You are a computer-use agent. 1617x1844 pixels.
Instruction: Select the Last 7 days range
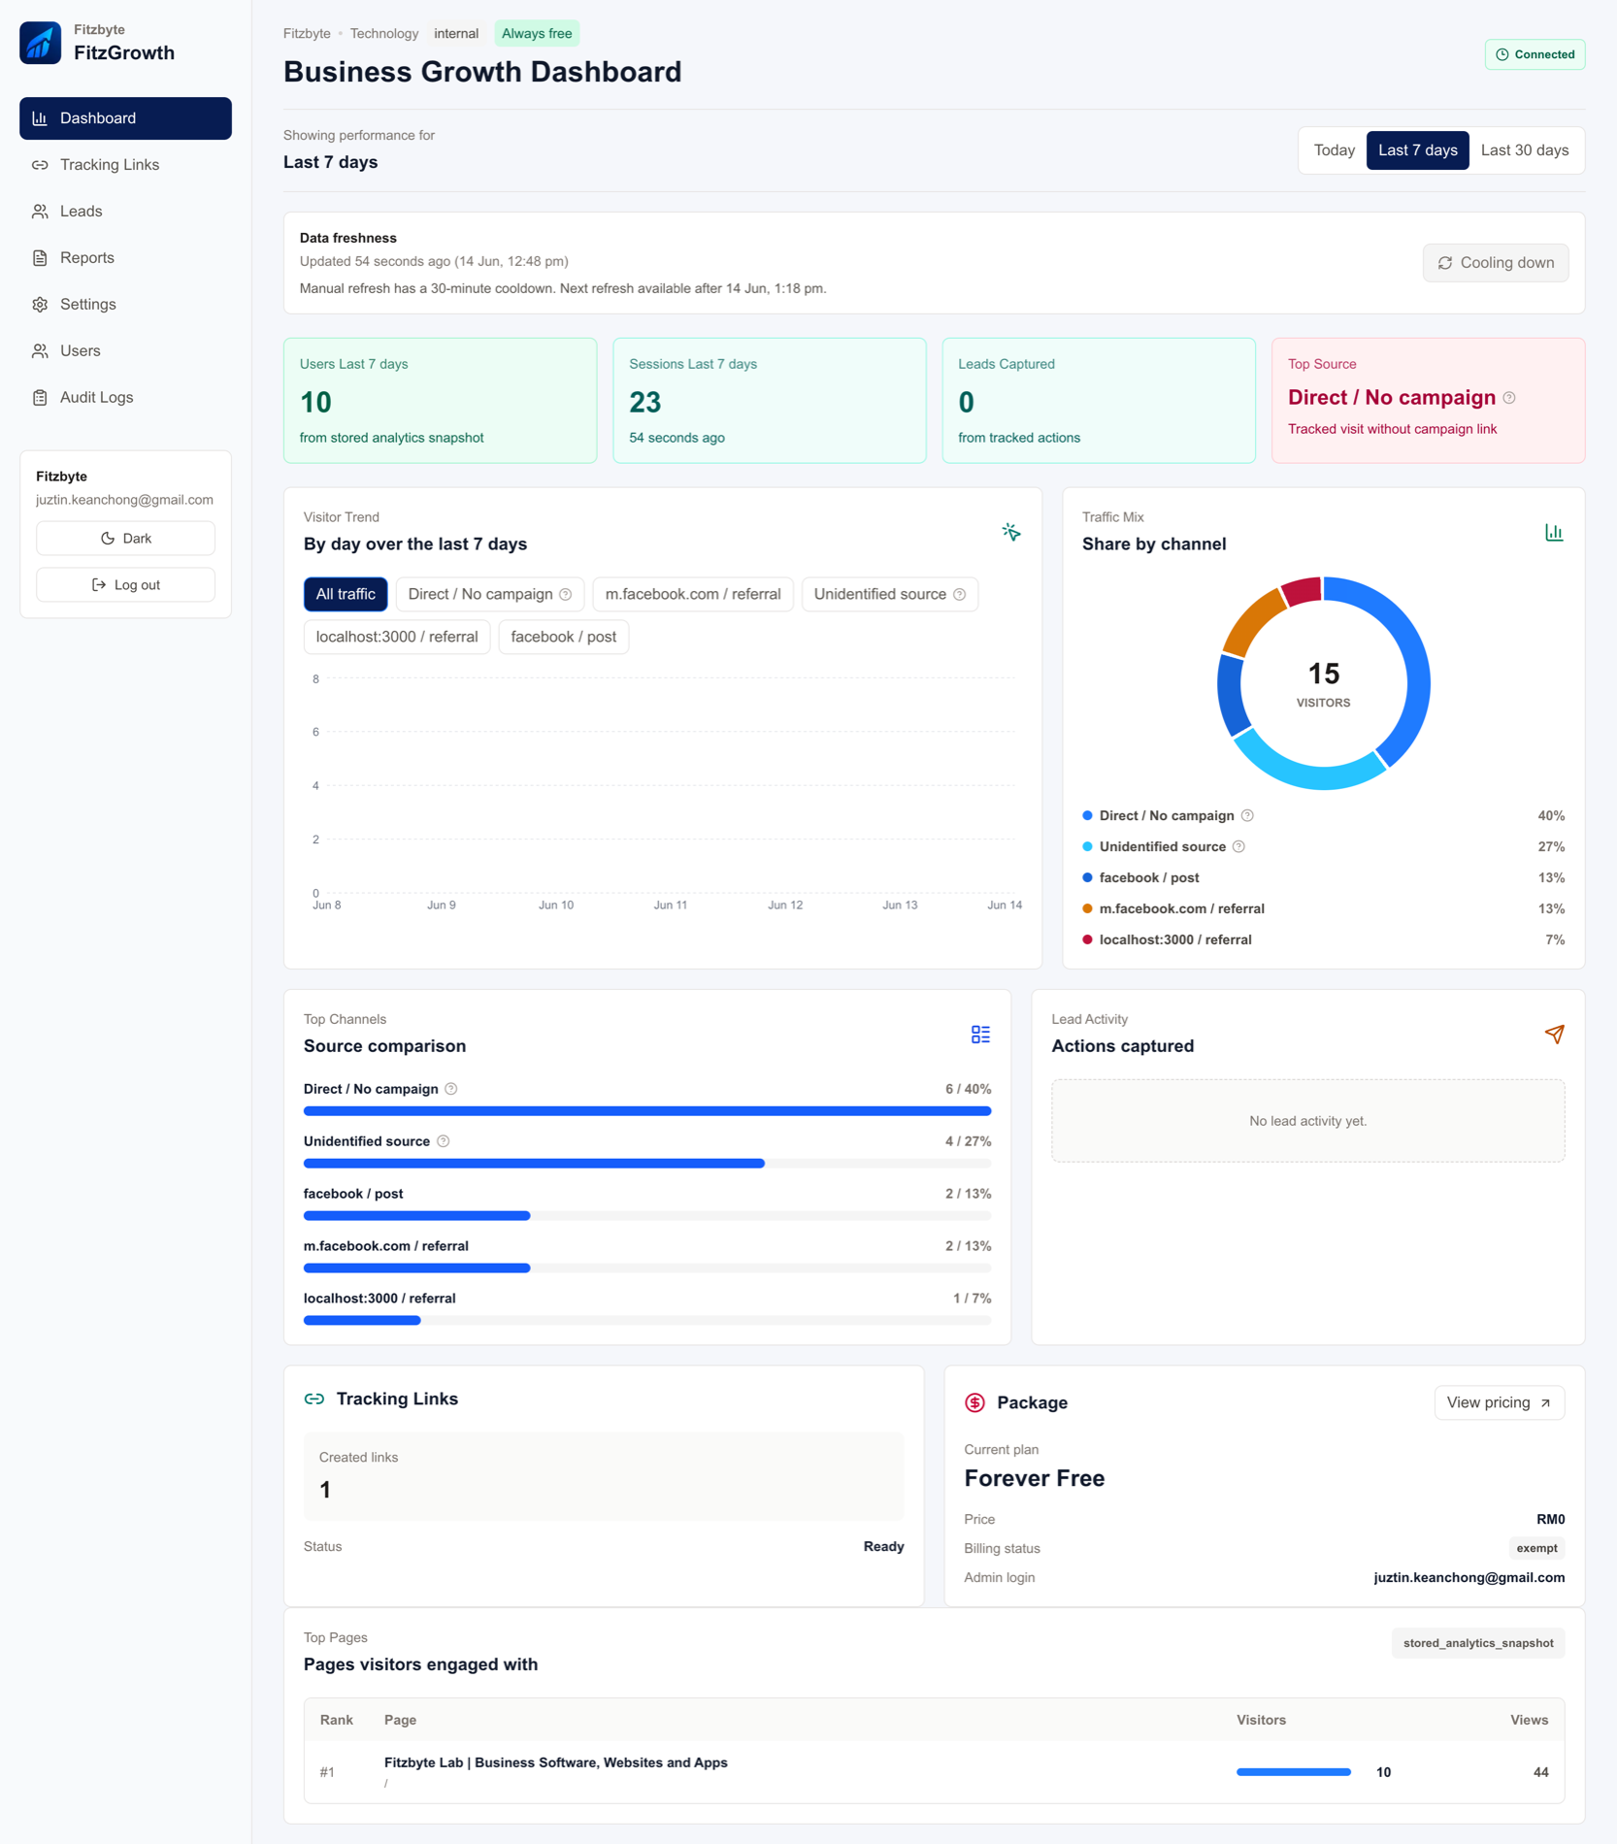[x=1417, y=150]
